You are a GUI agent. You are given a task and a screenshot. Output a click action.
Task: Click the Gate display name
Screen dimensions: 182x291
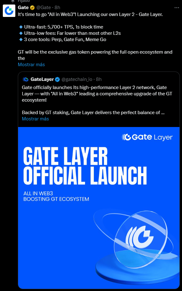click(23, 7)
